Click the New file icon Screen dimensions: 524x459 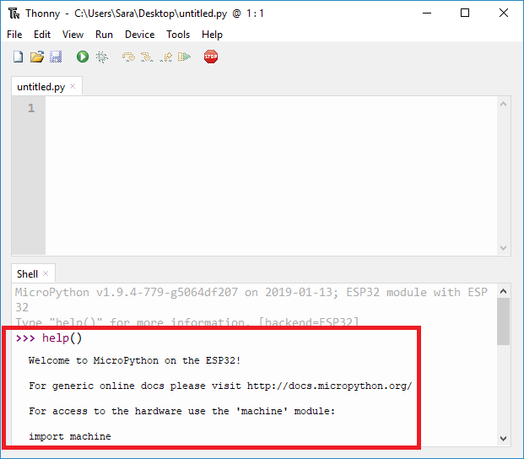(x=18, y=57)
